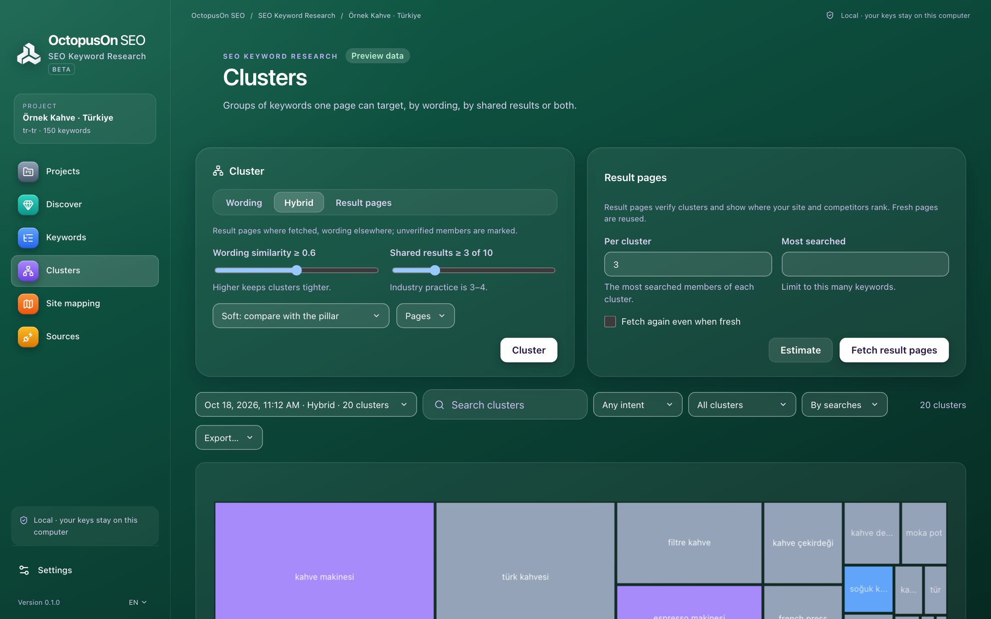This screenshot has width=991, height=619.
Task: Open the Soft: compare with the pillar dropdown
Action: (301, 316)
